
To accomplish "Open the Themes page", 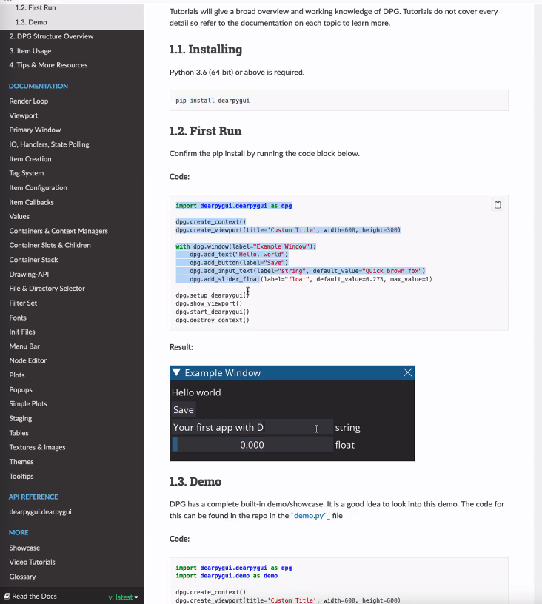I will pyautogui.click(x=21, y=462).
